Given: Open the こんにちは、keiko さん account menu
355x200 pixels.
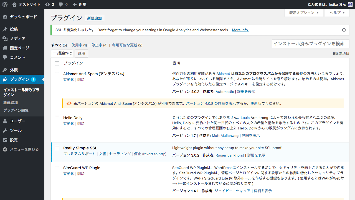Looking at the screenshot, I should [330, 4].
